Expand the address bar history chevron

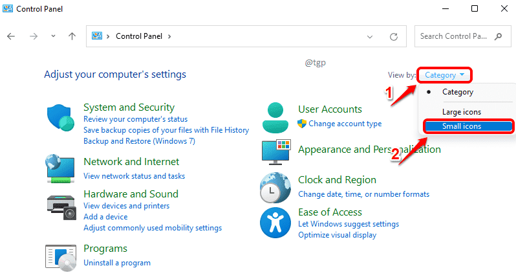369,37
